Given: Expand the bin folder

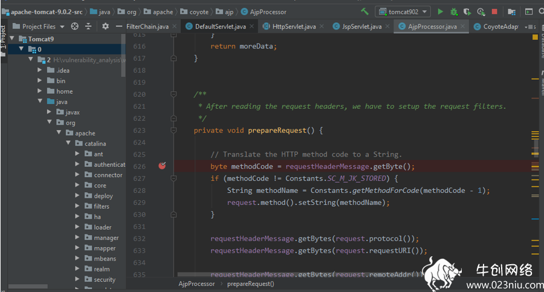Looking at the screenshot, I should pos(39,80).
